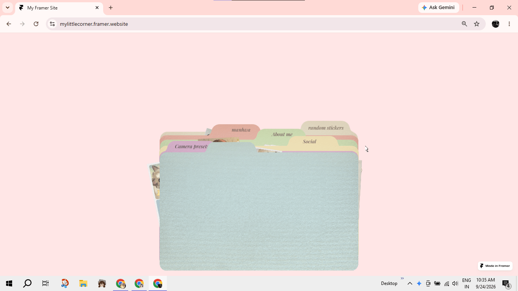Open the blue sparkle tray icon

pyautogui.click(x=419, y=283)
